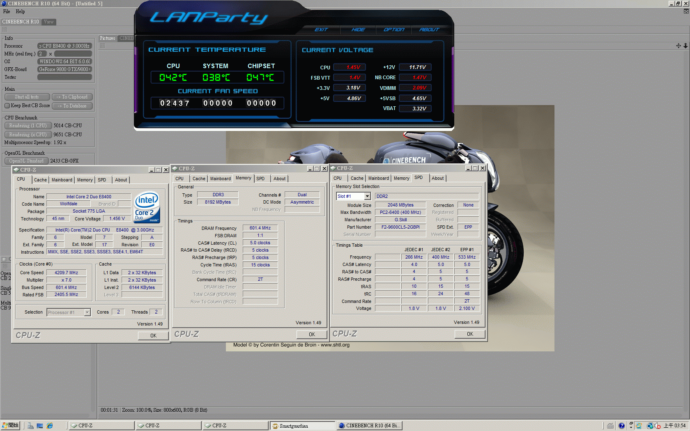Click HIDE in Smartguardian
Viewport: 690px width, 431px height.
click(358, 30)
